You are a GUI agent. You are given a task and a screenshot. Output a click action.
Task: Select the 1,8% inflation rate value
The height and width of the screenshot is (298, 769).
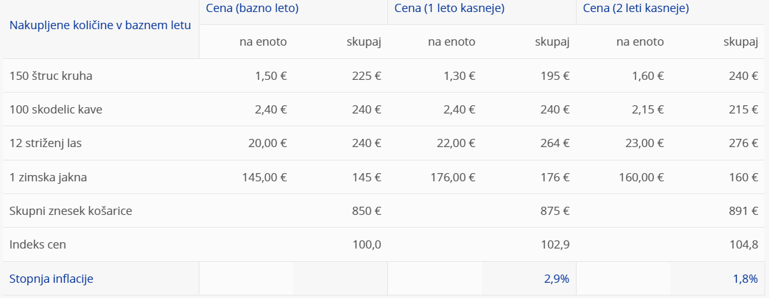745,278
